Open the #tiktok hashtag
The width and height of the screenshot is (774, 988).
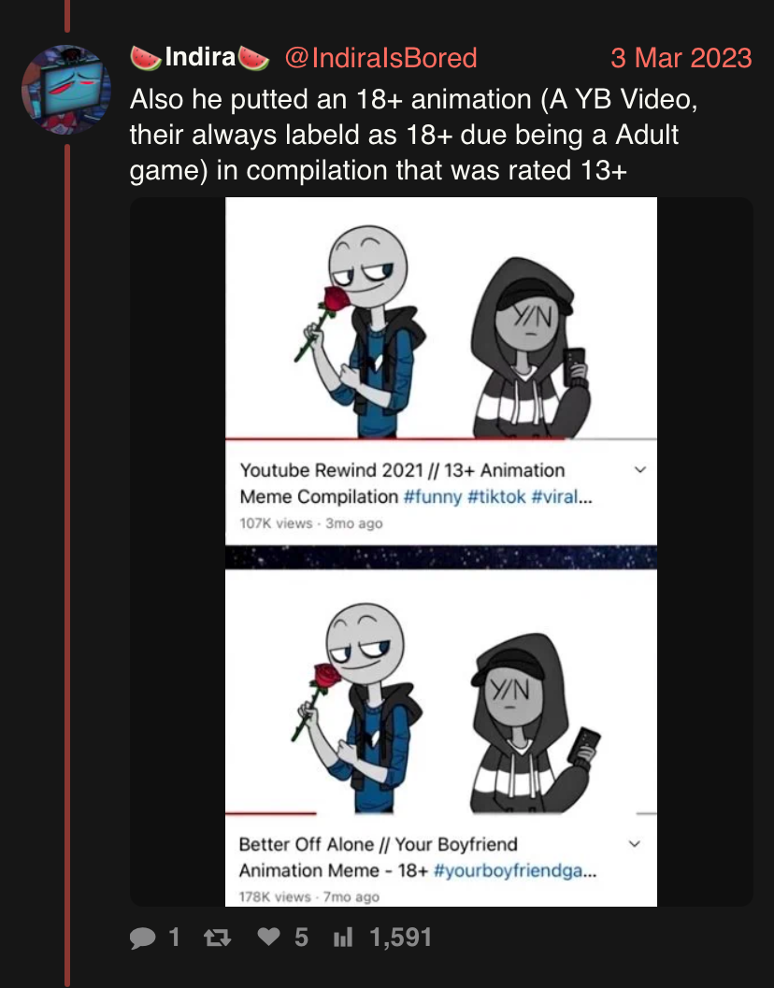496,496
